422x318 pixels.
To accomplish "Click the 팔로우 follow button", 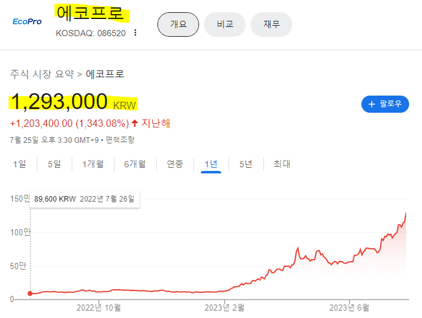I will click(x=385, y=104).
